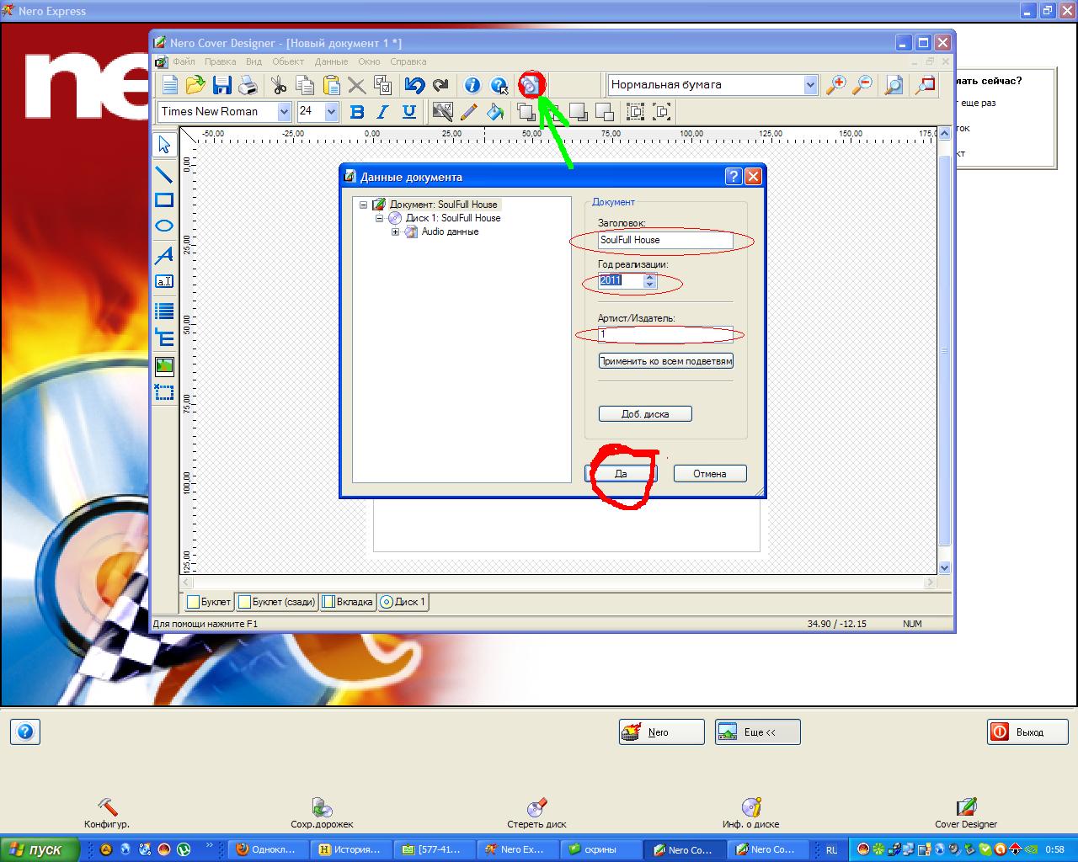
Task: Click the Redo arrow icon
Action: click(x=440, y=84)
